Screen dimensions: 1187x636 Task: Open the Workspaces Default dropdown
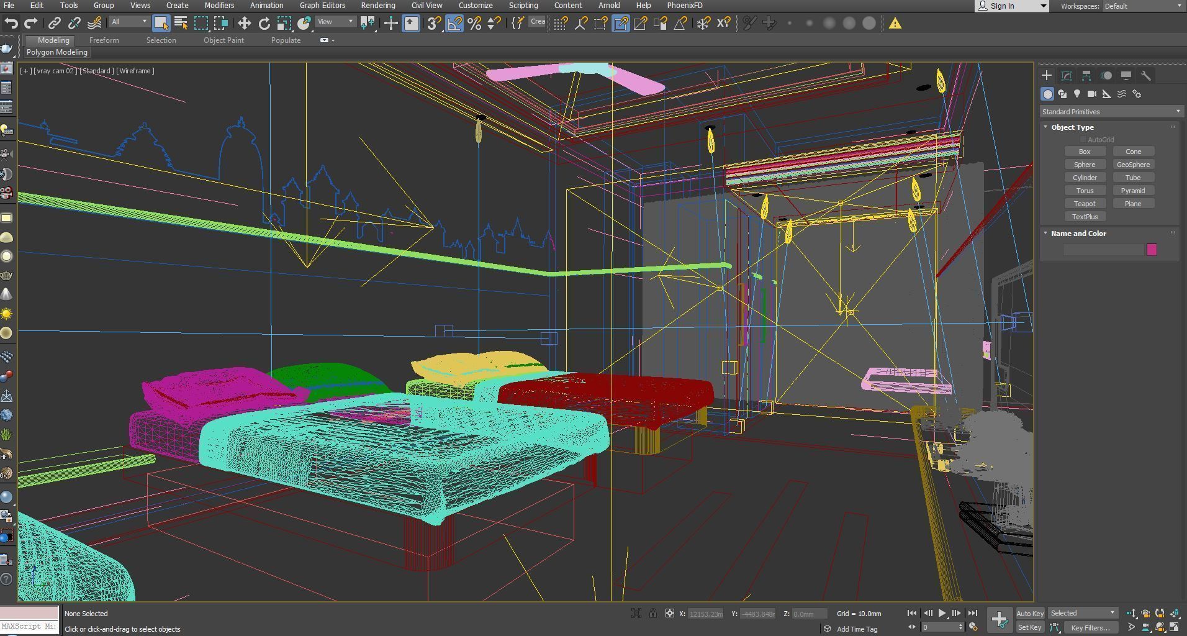pos(1144,6)
